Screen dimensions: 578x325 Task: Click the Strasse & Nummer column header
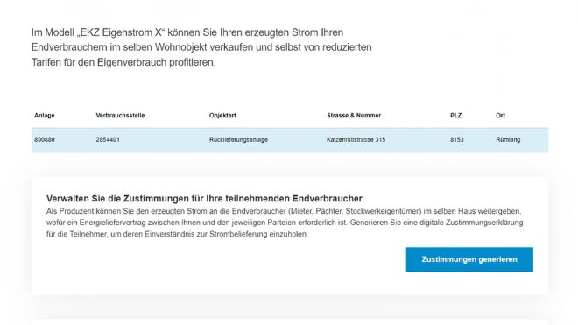(x=354, y=115)
